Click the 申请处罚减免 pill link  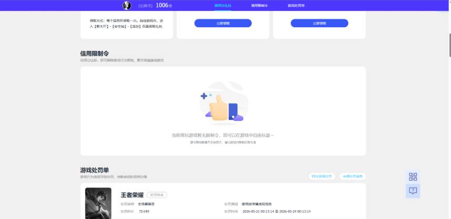(353, 176)
